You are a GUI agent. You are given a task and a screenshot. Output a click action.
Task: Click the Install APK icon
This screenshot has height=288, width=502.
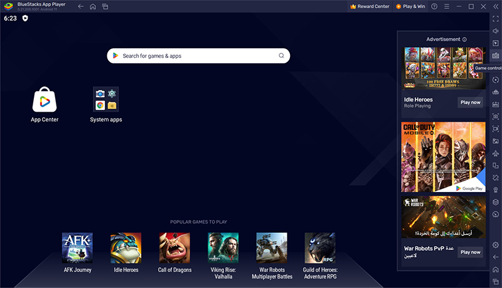click(x=495, y=104)
